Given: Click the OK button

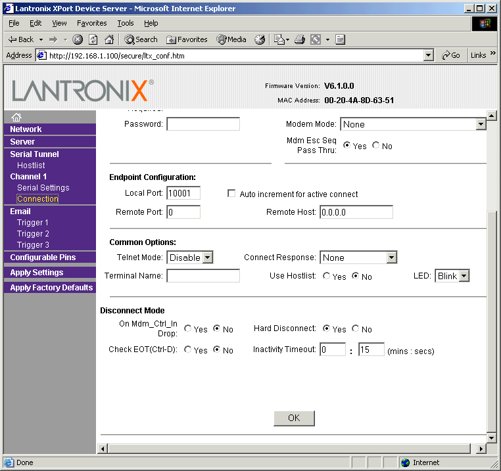Looking at the screenshot, I should 294,418.
